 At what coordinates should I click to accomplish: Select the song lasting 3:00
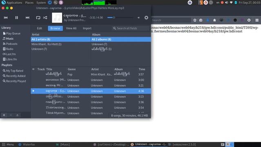pos(91,80)
